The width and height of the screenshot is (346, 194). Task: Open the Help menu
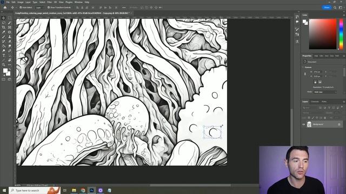tap(87, 2)
